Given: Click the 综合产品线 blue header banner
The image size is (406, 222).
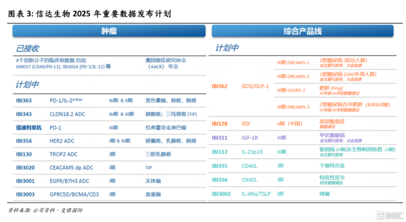Looking at the screenshot, I should tap(303, 31).
